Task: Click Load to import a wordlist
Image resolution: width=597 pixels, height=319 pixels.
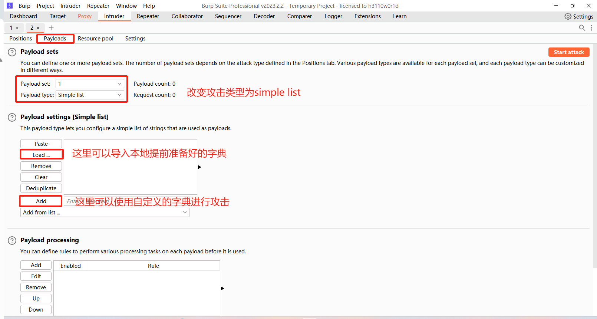Action: (41, 155)
